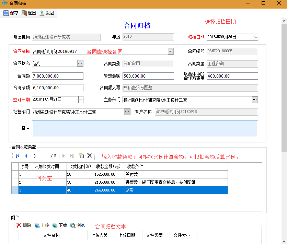287x244 pixels.
Task: Click the 合同名称 text field
Action: coord(100,51)
